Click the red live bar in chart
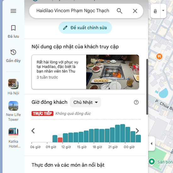173x173 pixels. [x=60, y=140]
